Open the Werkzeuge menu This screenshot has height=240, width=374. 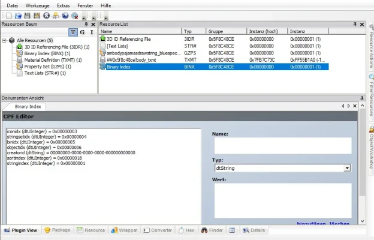click(37, 5)
